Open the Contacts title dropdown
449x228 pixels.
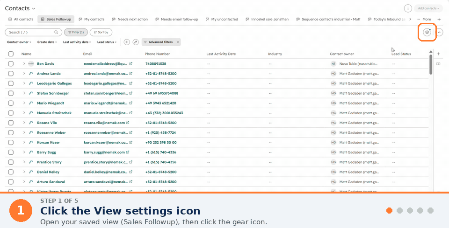20,8
